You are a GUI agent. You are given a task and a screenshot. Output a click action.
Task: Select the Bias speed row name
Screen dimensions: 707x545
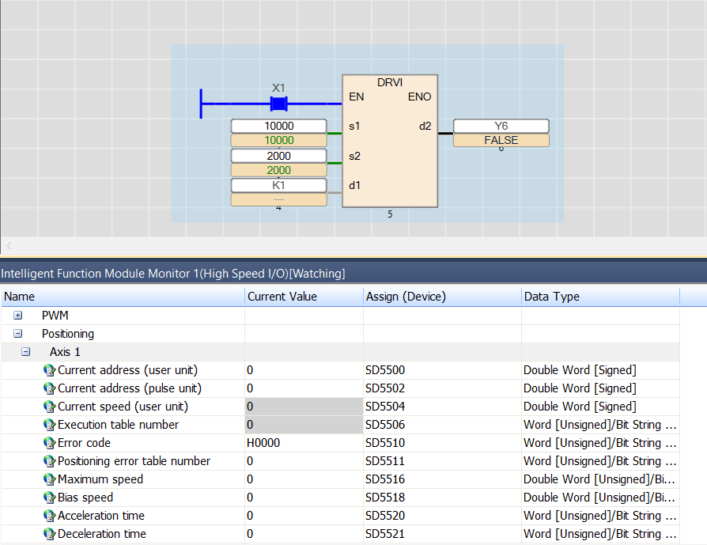(x=85, y=498)
